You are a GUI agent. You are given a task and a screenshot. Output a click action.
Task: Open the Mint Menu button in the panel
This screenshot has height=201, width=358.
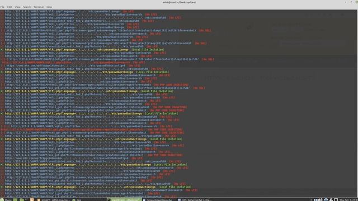point(6,200)
